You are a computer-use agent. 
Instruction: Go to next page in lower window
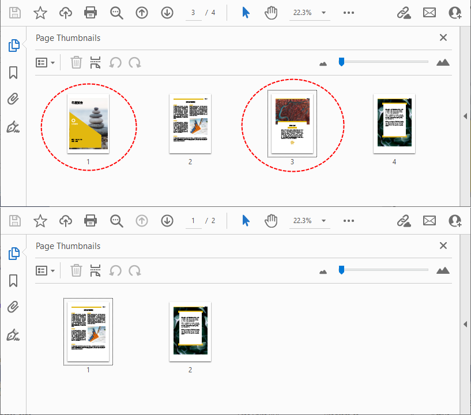point(167,221)
